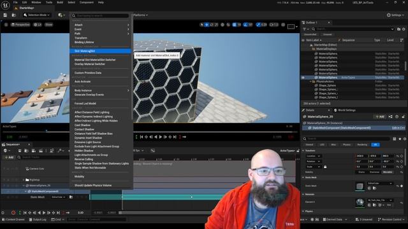The width and height of the screenshot is (408, 229).
Task: Open the Static Mesh asset dropdown in Details
Action: point(380,183)
